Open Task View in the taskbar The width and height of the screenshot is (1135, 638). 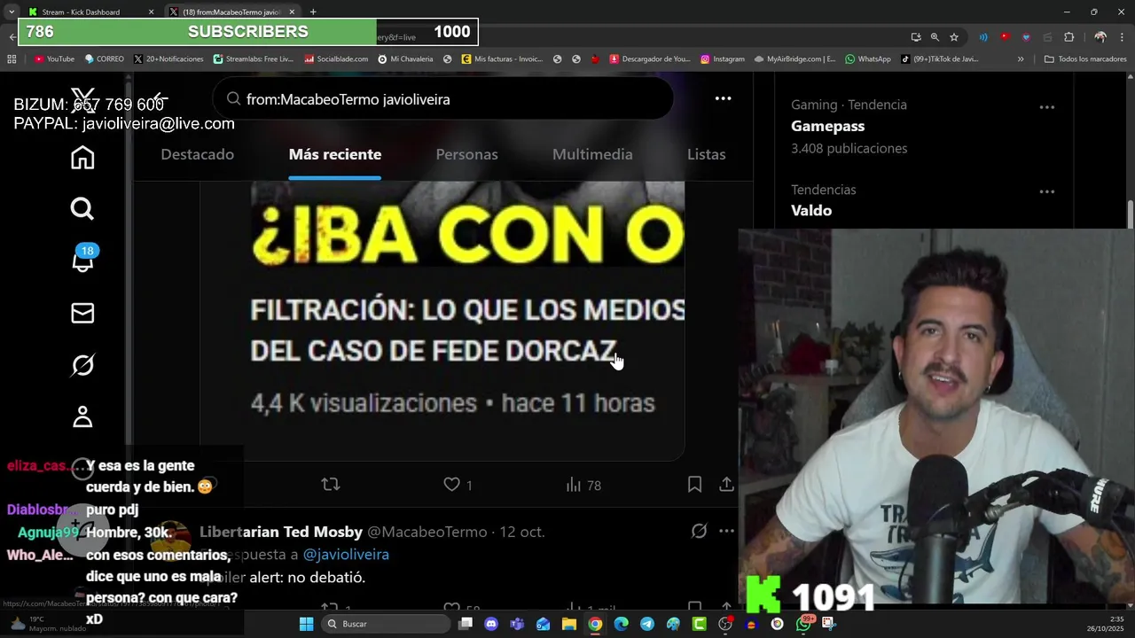[466, 624]
